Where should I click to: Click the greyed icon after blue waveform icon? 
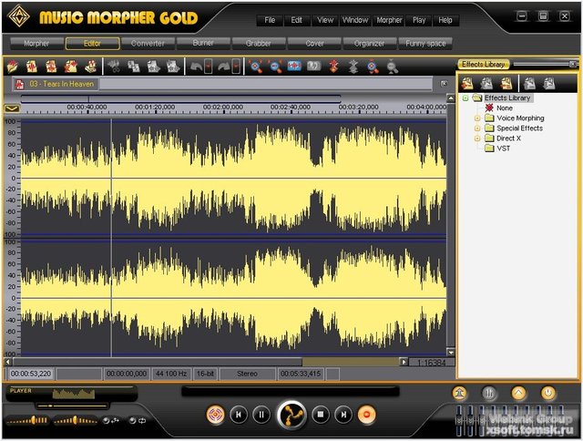coord(313,67)
